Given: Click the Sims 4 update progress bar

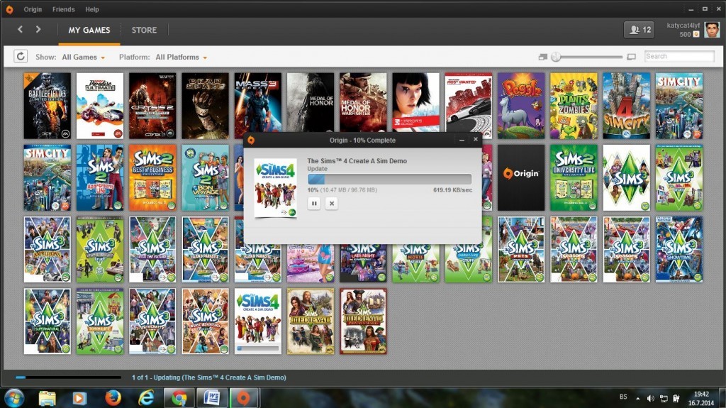Looking at the screenshot, I should pyautogui.click(x=389, y=179).
